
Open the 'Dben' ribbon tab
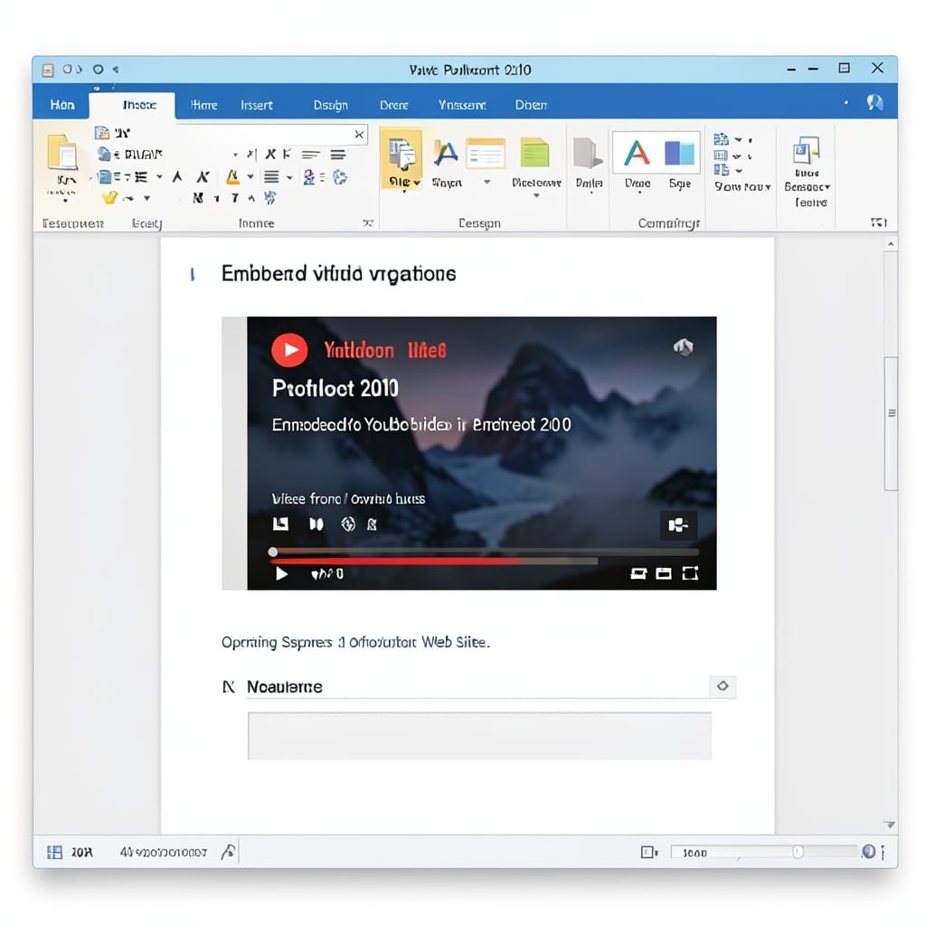point(531,105)
